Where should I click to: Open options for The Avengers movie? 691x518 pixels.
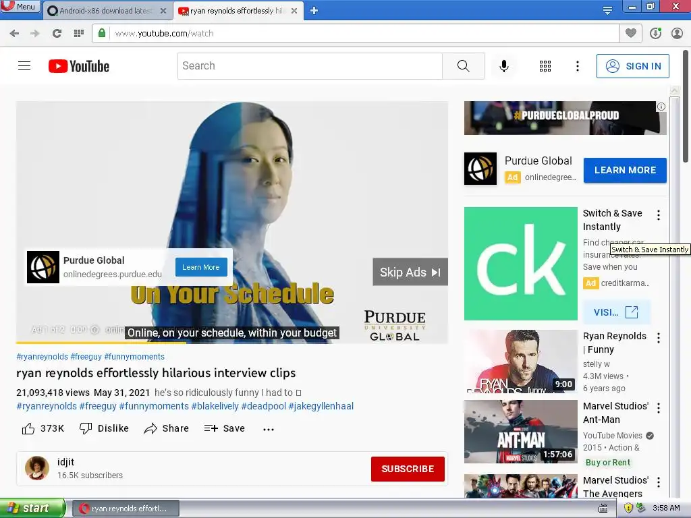tap(659, 482)
